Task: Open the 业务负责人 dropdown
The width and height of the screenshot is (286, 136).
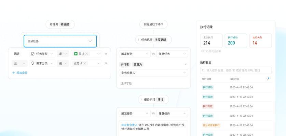Action: tap(153, 73)
